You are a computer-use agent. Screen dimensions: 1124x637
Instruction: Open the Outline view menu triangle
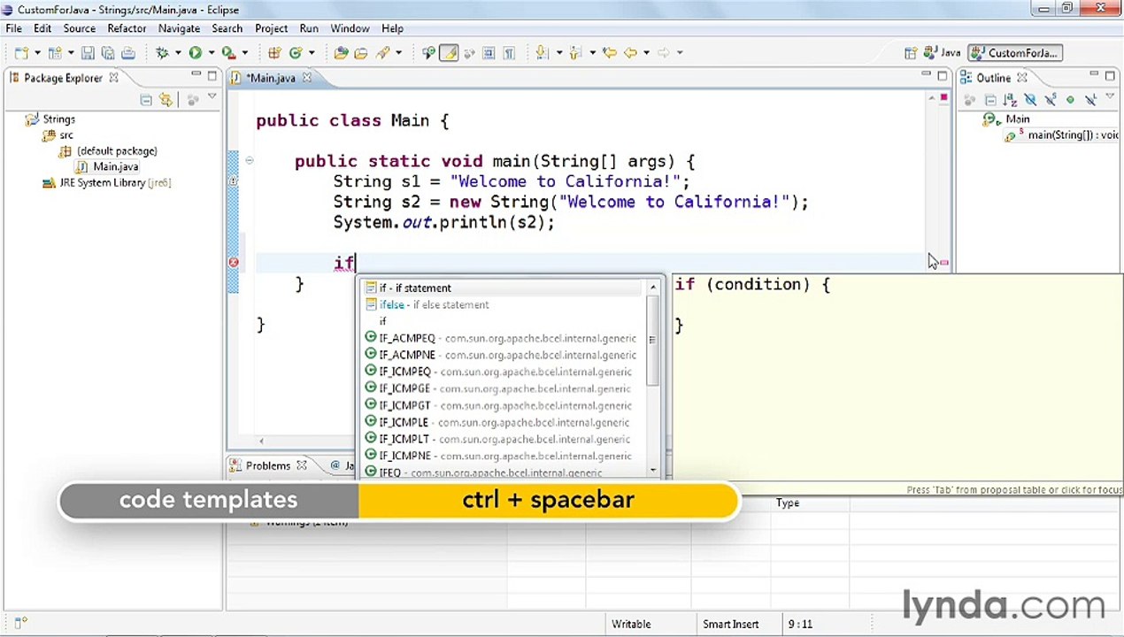[x=1110, y=96]
